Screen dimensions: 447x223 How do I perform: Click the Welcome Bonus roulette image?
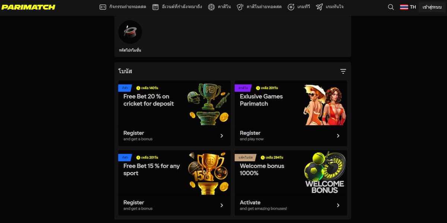pos(325,172)
